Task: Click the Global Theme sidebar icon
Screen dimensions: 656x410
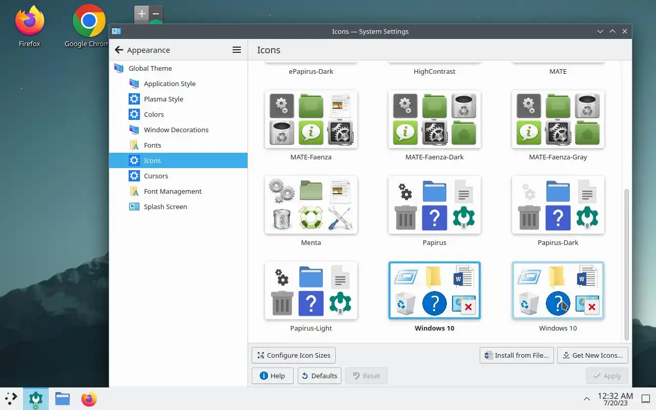Action: click(119, 68)
